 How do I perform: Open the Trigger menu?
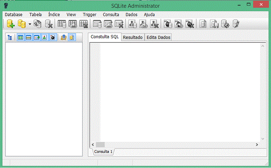[89, 15]
